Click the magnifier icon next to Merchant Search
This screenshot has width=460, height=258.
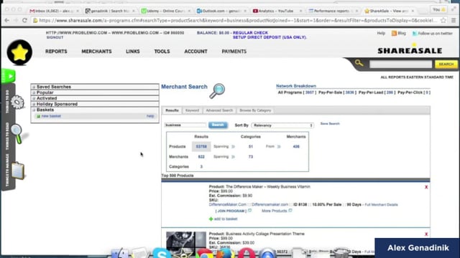(x=217, y=91)
